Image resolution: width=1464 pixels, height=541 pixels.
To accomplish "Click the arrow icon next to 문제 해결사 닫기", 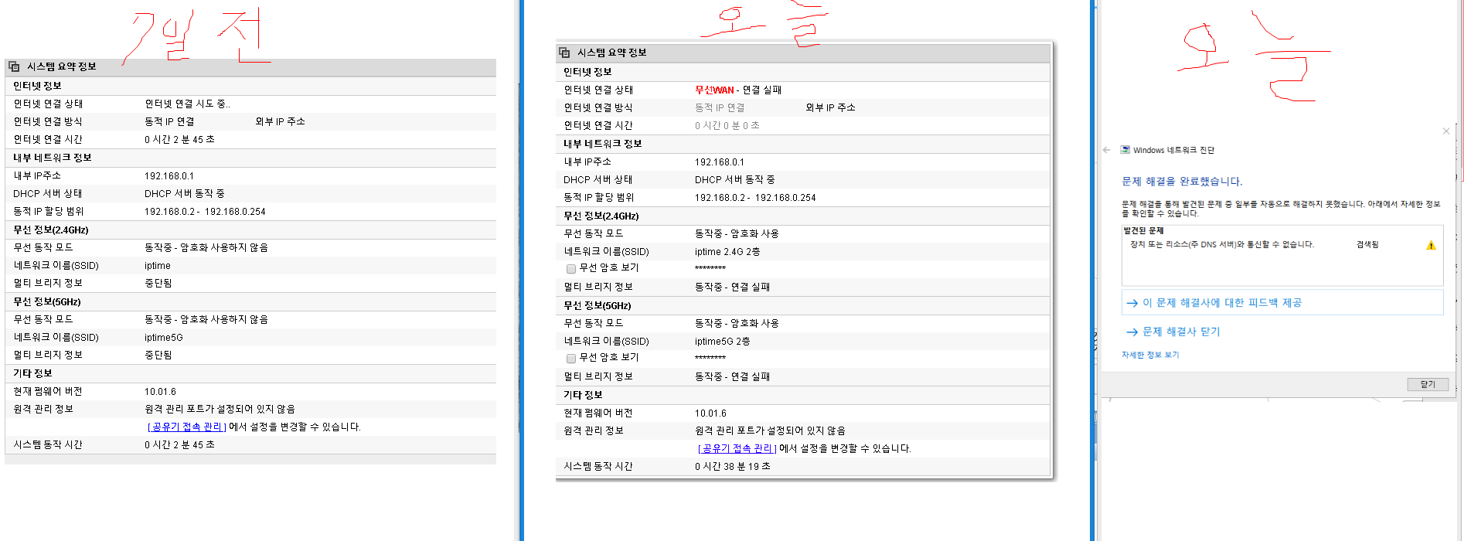I will tap(1132, 332).
